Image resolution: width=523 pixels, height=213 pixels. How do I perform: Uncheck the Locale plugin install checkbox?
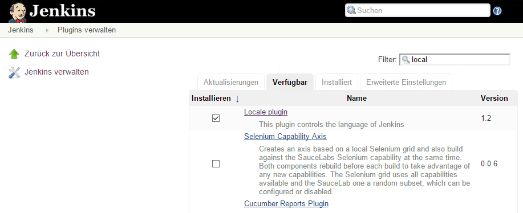coord(216,118)
